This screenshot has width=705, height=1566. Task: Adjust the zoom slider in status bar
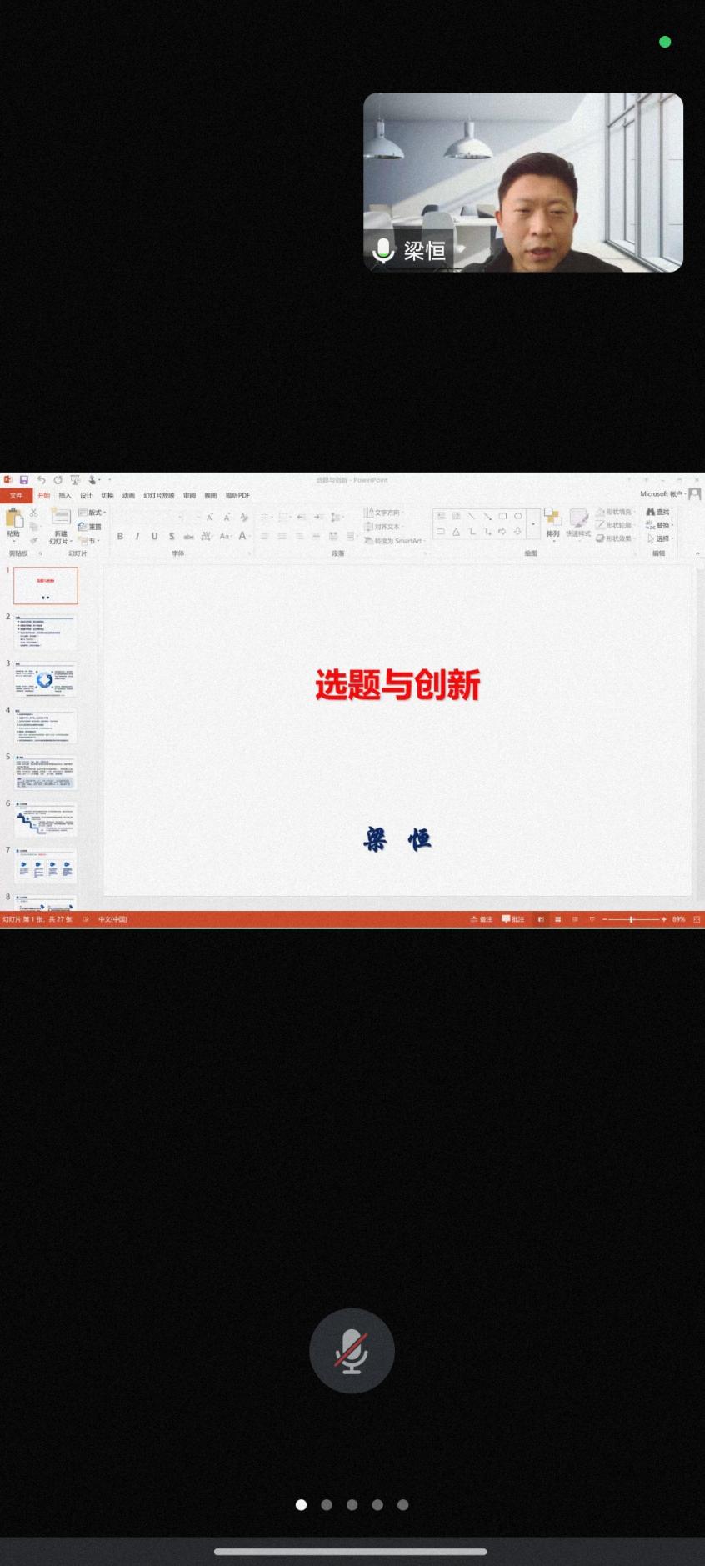(x=632, y=919)
